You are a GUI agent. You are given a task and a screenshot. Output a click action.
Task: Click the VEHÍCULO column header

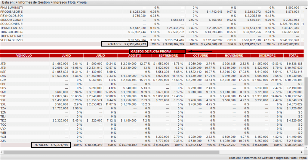click(x=24, y=56)
